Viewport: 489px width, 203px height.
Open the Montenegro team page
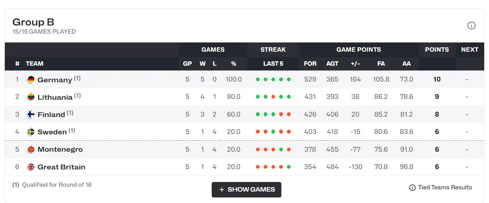coord(60,149)
